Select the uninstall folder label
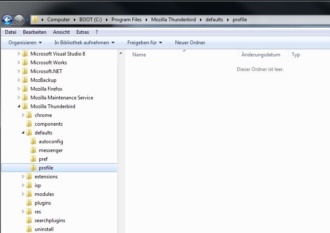This screenshot has width=330, height=233. click(44, 229)
